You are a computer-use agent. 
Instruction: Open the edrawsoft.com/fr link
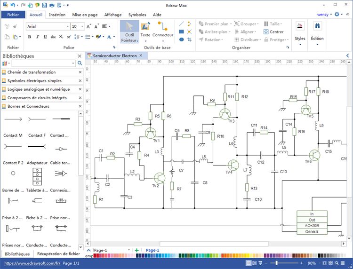pos(32,263)
